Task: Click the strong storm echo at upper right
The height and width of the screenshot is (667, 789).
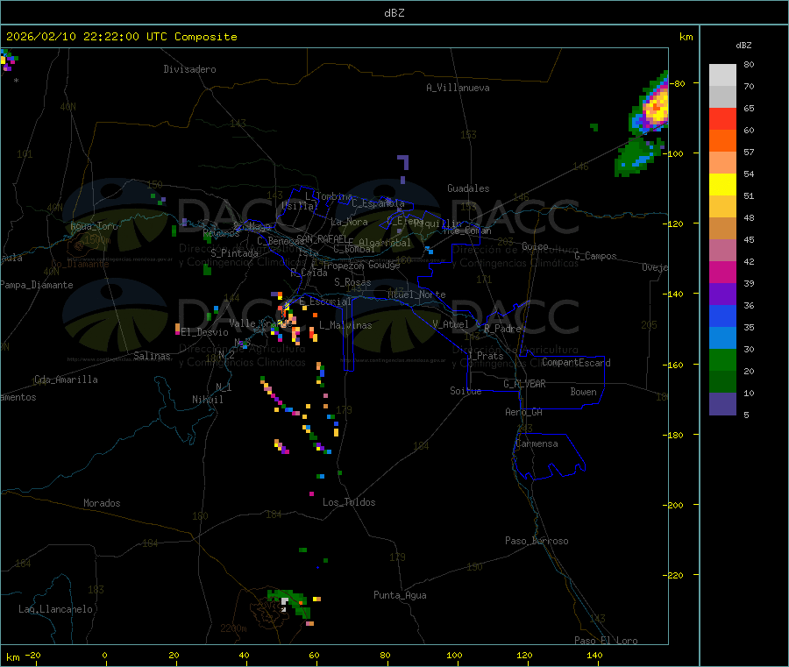Action: pyautogui.click(x=654, y=107)
